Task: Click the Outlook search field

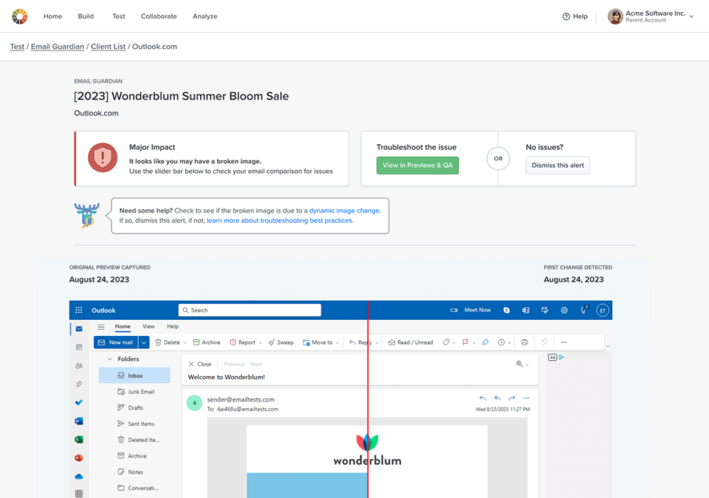Action: click(x=249, y=310)
